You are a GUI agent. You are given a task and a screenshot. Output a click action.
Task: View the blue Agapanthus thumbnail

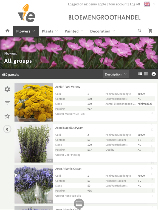tap(34, 184)
